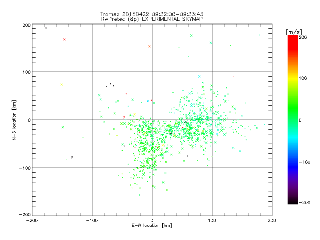Click the [m/s] colorbar unit label

[294, 32]
